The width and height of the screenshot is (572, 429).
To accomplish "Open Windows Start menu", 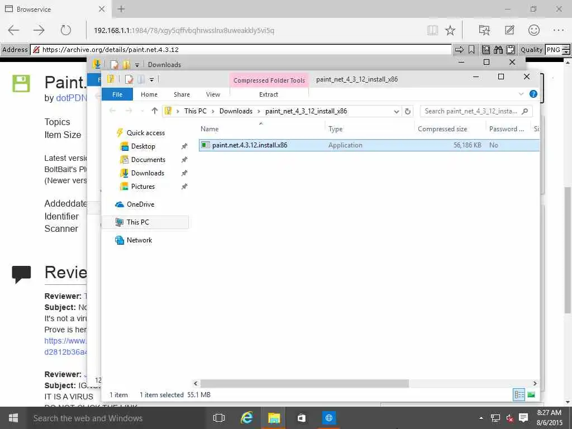I will pos(13,418).
